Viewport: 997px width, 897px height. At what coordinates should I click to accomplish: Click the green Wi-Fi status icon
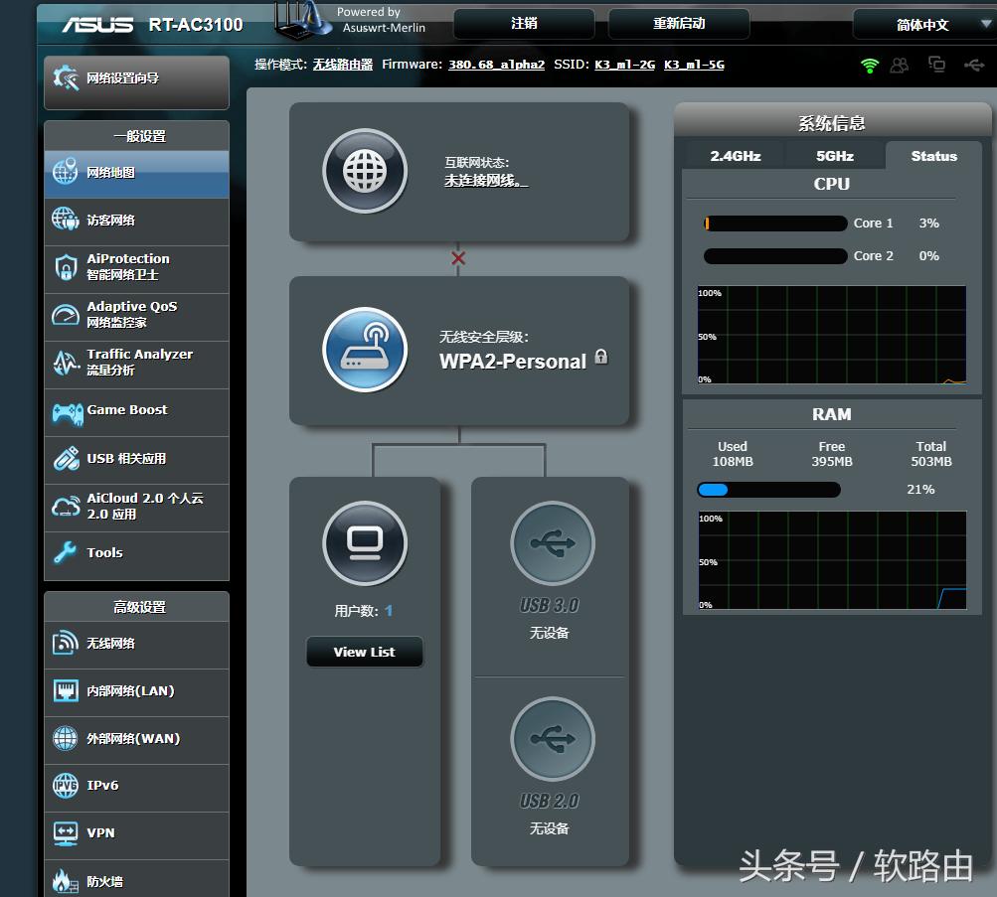pyautogui.click(x=870, y=66)
